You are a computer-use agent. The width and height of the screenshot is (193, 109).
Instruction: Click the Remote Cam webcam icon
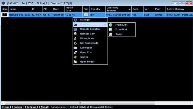(75, 34)
